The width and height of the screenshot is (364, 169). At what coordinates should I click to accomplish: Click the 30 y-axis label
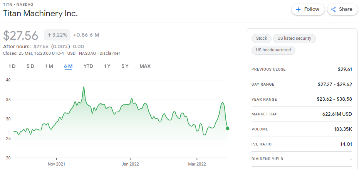(9, 119)
